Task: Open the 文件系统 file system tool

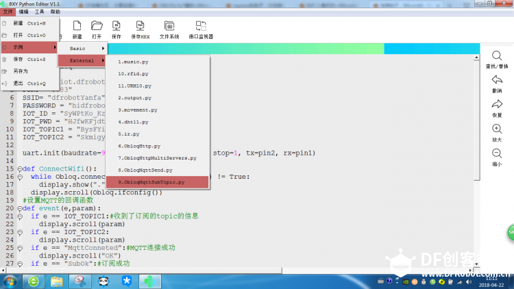Action: click(169, 29)
